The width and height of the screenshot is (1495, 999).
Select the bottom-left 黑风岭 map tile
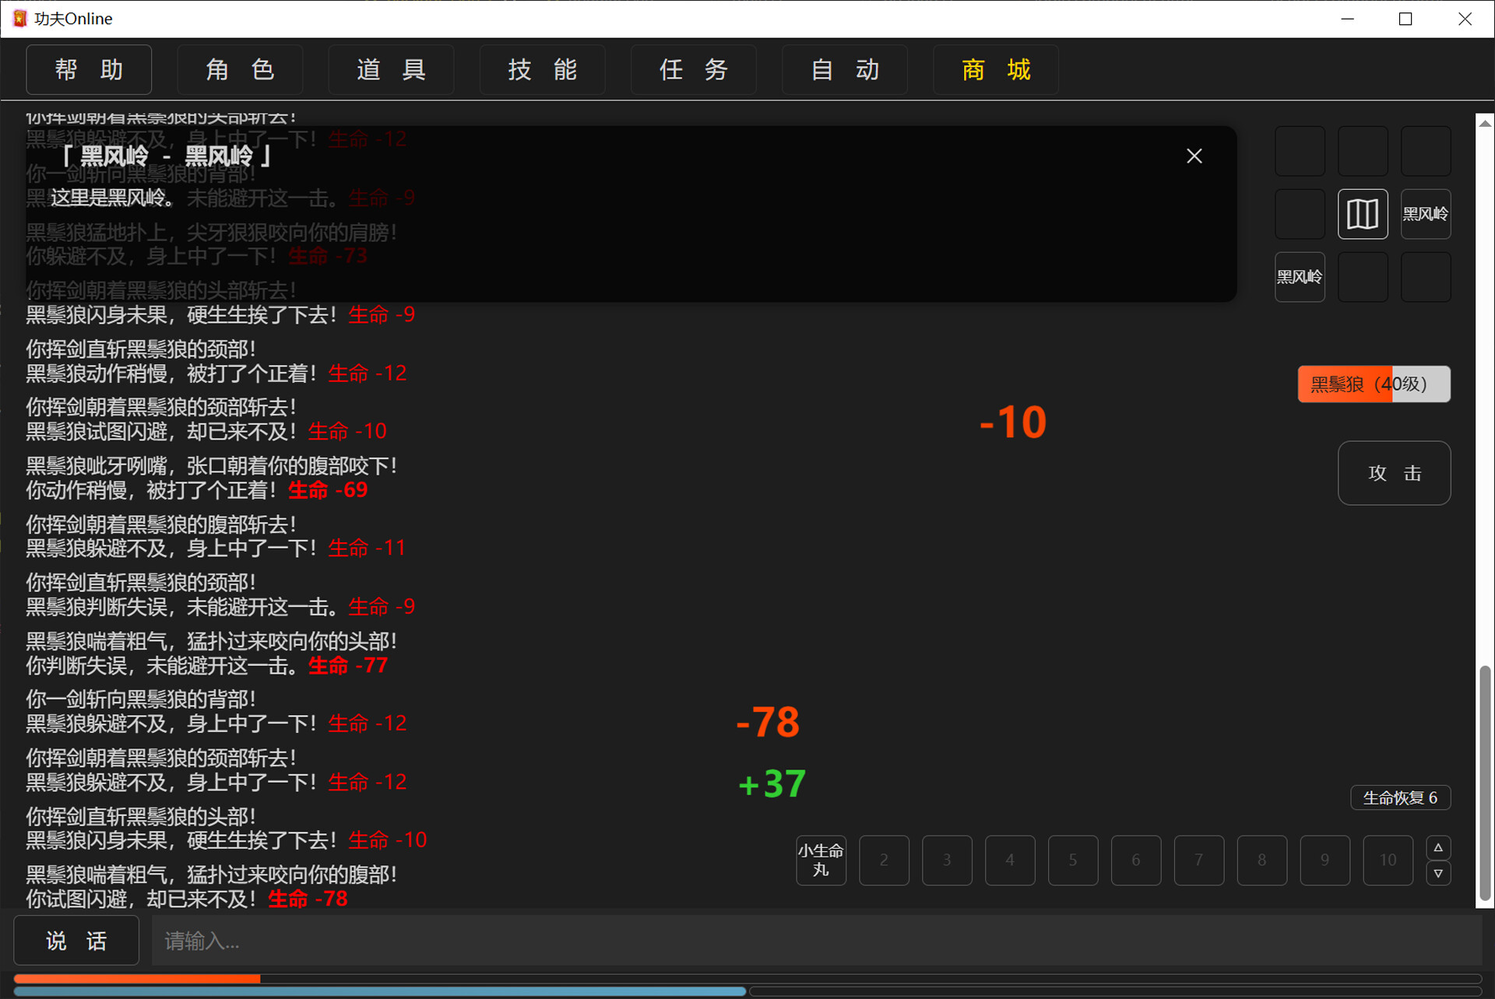pyautogui.click(x=1300, y=276)
